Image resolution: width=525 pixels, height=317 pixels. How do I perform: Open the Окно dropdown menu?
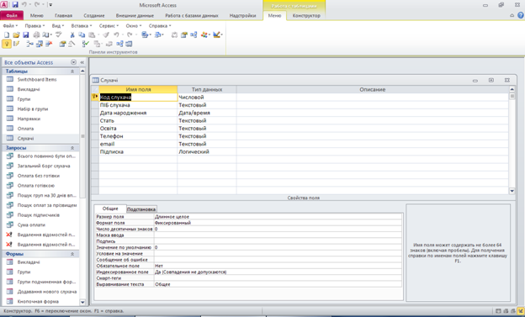tap(134, 26)
